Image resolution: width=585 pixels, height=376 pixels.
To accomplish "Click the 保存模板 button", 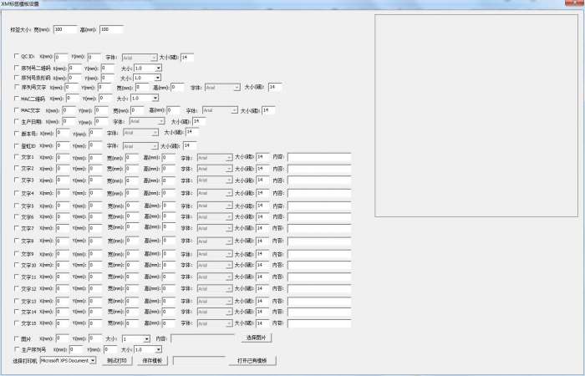I will (x=153, y=360).
